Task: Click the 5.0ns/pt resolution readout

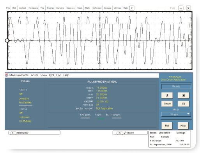Action: click(181, 133)
